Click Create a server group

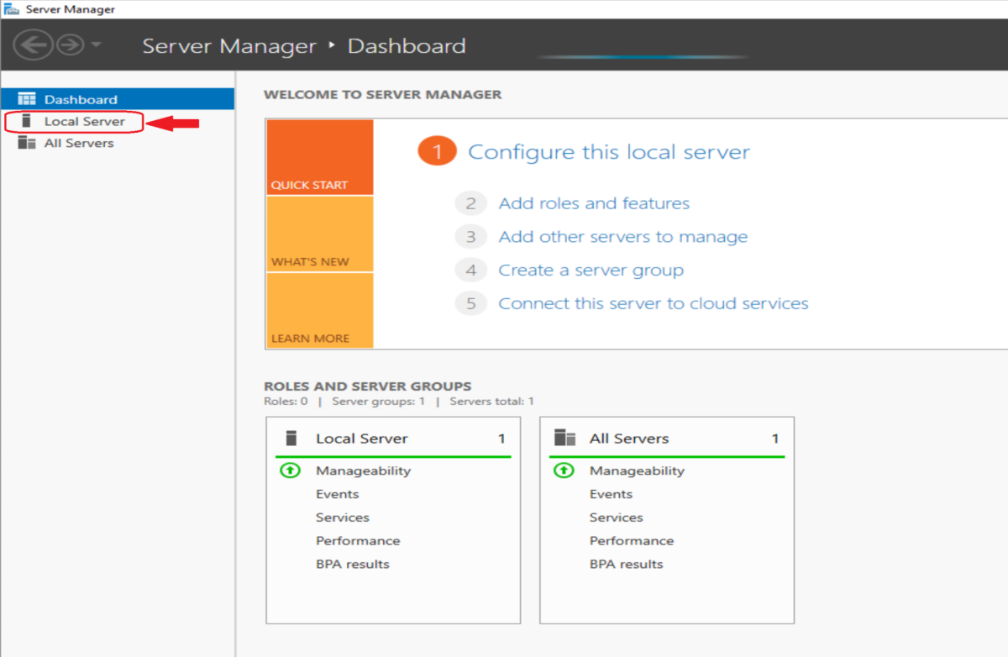(x=591, y=270)
